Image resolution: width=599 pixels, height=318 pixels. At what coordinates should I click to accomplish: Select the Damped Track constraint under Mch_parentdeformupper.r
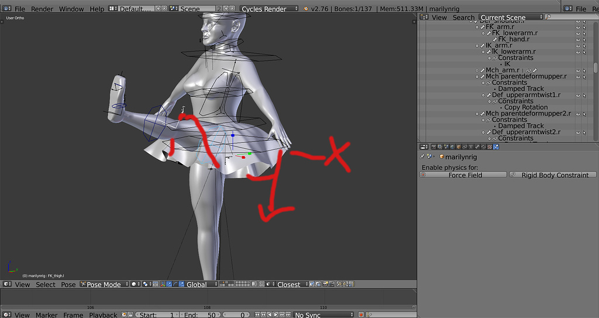point(521,89)
